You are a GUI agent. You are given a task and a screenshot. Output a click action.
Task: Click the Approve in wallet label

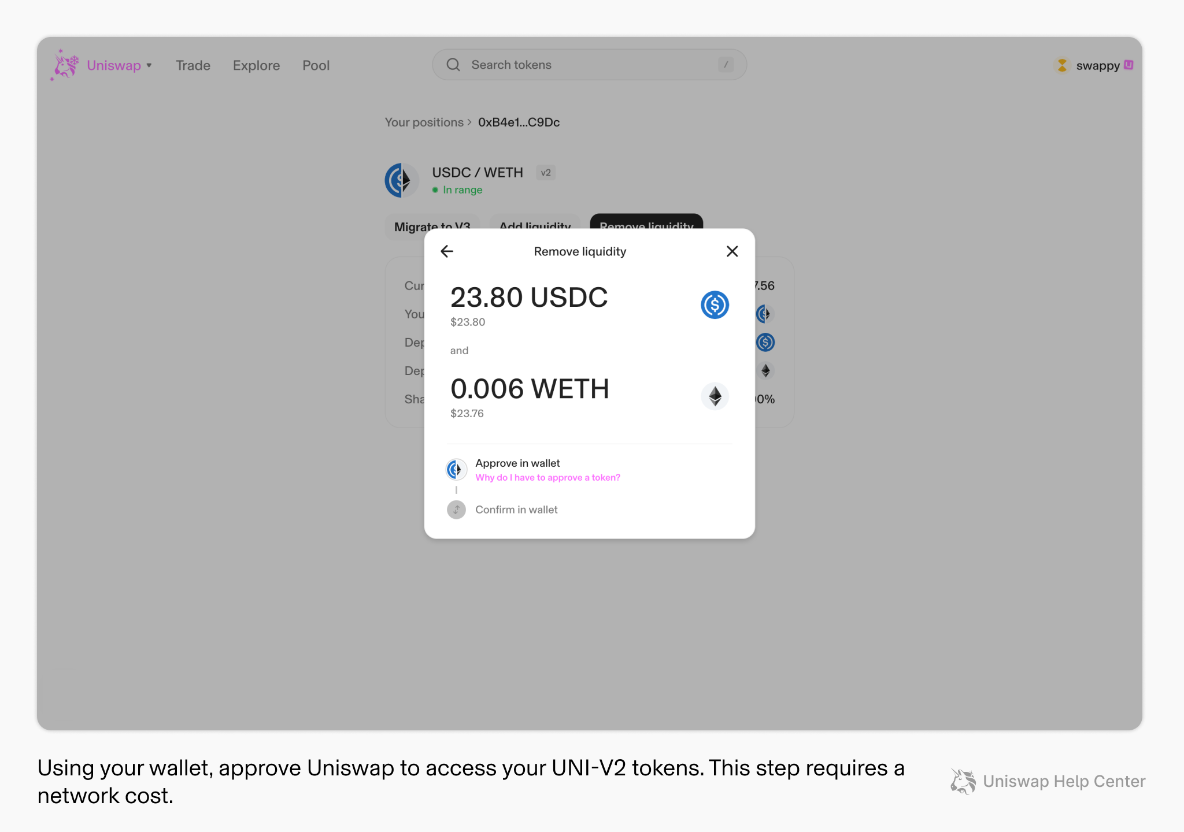click(517, 463)
